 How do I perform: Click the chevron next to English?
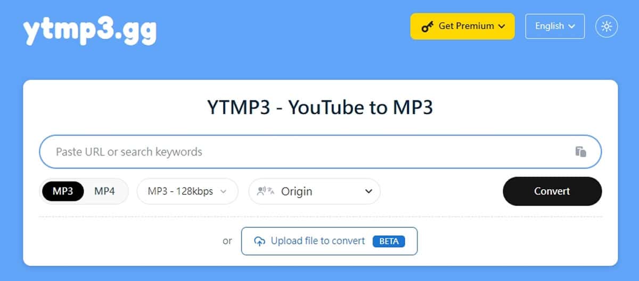click(x=572, y=27)
